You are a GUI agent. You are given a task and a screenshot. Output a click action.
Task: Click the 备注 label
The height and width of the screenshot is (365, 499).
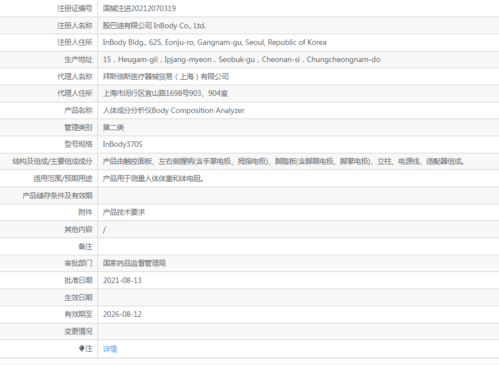(x=85, y=246)
